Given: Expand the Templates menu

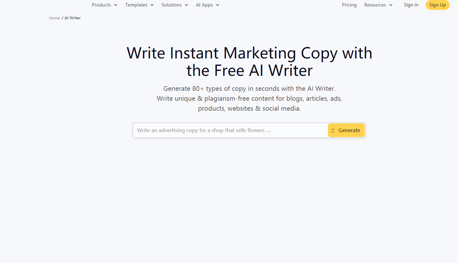Looking at the screenshot, I should click(x=136, y=5).
